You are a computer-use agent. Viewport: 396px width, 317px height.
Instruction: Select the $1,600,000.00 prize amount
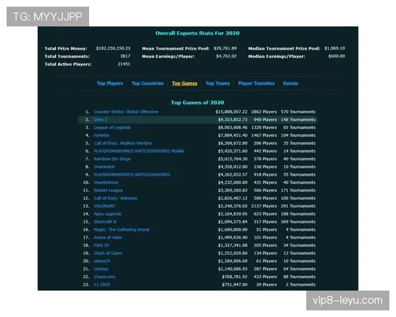click(x=233, y=230)
